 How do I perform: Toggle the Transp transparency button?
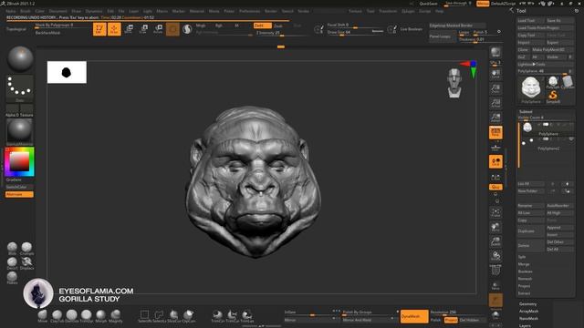tap(495, 285)
